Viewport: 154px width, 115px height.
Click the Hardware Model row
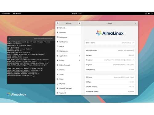point(110,51)
